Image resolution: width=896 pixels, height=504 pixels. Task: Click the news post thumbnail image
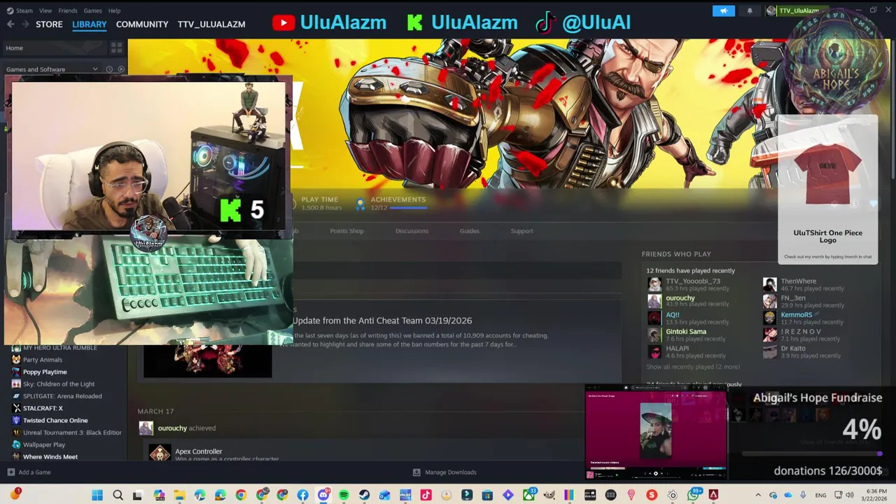[208, 360]
